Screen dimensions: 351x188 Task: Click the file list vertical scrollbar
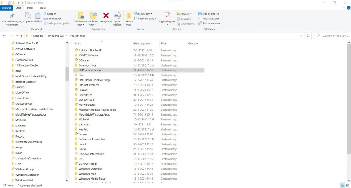tap(349, 98)
